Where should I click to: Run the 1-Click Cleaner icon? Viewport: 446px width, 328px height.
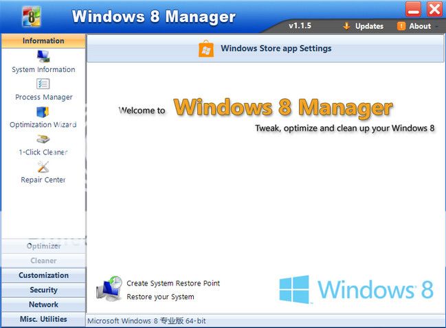(43, 139)
